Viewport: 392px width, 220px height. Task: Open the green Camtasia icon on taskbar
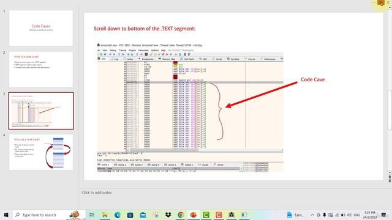pos(206,215)
